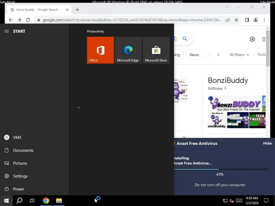Screen dimensions: 275x206
Task: Open Task View on taskbar
Action: [x=32, y=201]
